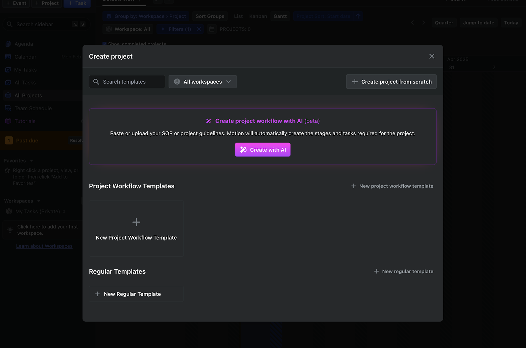Collapse the Workspaces section

tap(39, 201)
